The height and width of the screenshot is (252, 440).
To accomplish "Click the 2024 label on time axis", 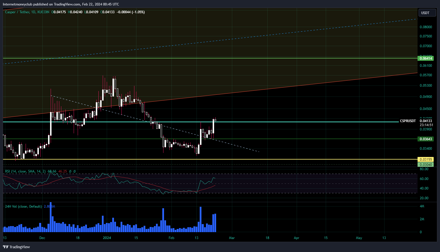I will 107,238.
